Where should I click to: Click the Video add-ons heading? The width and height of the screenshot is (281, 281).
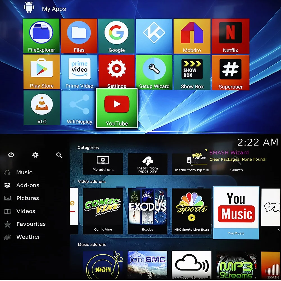coord(92,182)
